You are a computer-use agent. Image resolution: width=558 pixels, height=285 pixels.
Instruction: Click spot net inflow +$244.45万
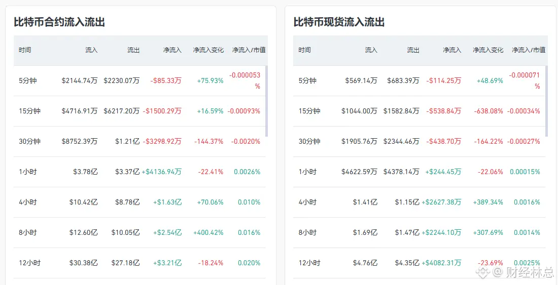(x=443, y=172)
